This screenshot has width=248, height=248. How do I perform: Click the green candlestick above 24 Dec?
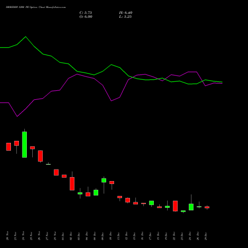191,207
